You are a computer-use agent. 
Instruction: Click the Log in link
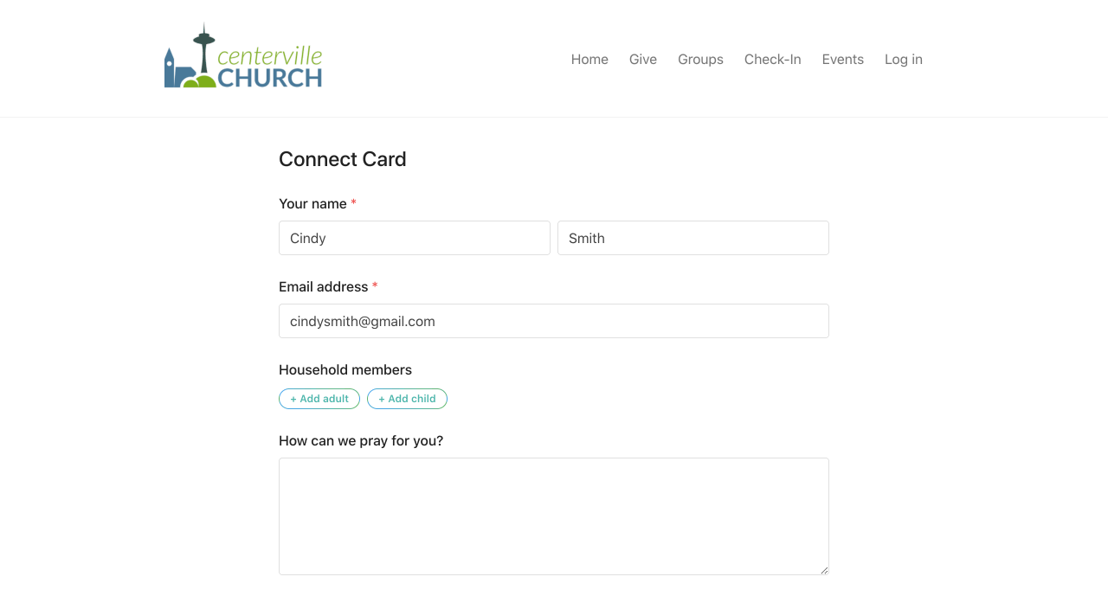[x=904, y=59]
